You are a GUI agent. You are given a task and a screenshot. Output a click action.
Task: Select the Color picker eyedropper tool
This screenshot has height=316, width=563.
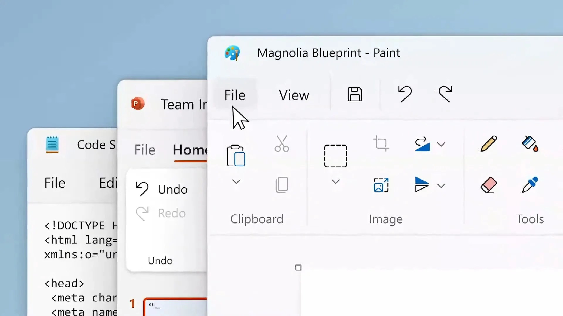click(530, 185)
